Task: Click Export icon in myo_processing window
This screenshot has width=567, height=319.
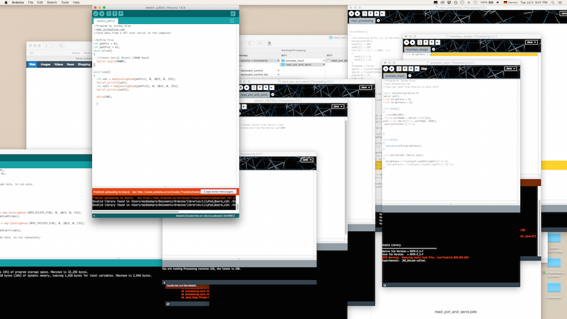Action: (x=383, y=14)
